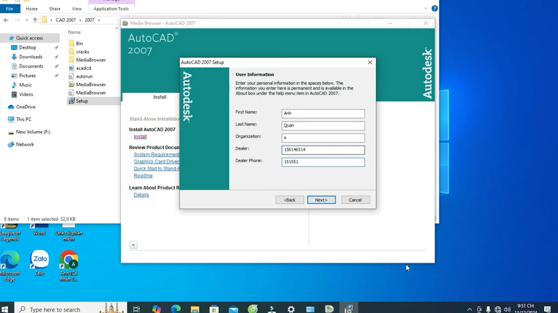
Task: Go back in File Explorer
Action: pos(6,20)
